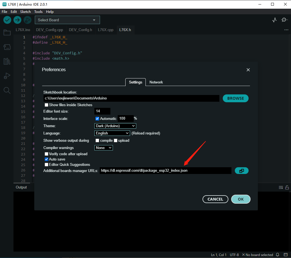
Task: Click the Upload arrow button
Action: (x=17, y=20)
